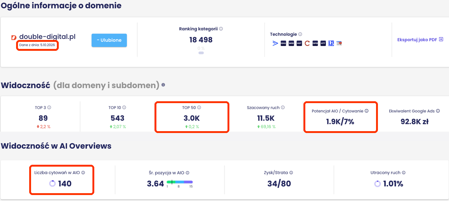The height and width of the screenshot is (201, 449).
Task: Click the Widoczność w AI Overviews heading
Action: pyautogui.click(x=56, y=146)
